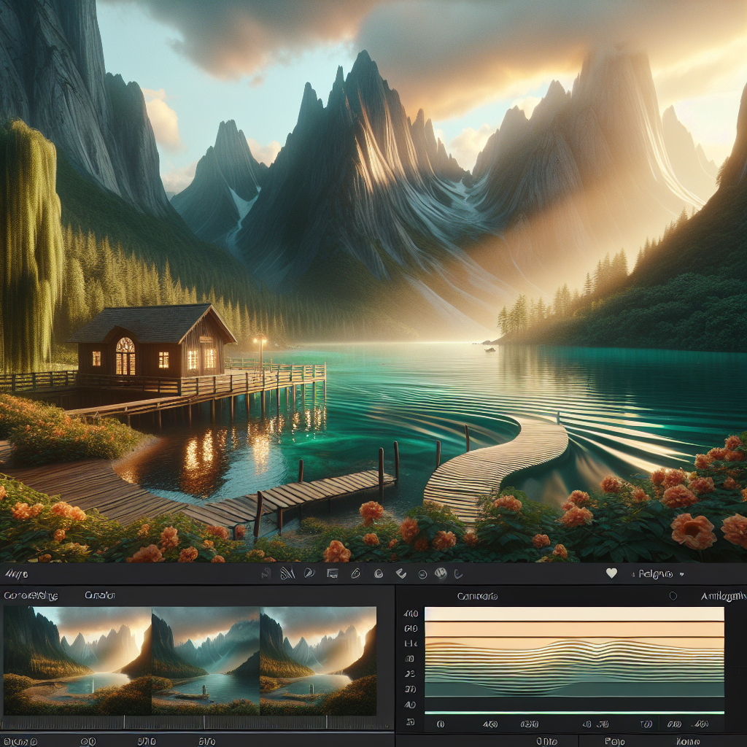Click the 'Kome' button in the bottom bar
This screenshot has width=747, height=747.
point(687,741)
